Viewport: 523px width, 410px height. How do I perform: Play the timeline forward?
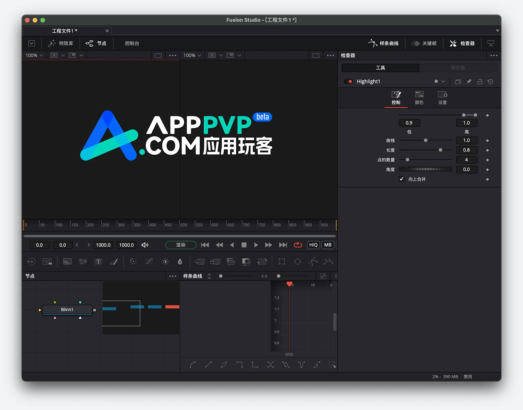[x=256, y=245]
